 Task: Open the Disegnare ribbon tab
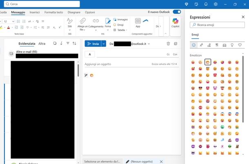coord(74,12)
